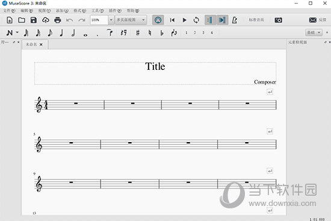
Task: Enter note input mode
Action: pos(10,33)
